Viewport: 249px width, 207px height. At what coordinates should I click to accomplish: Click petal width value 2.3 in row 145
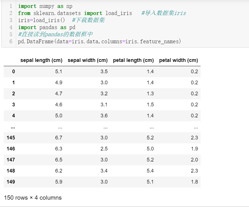[194, 138]
